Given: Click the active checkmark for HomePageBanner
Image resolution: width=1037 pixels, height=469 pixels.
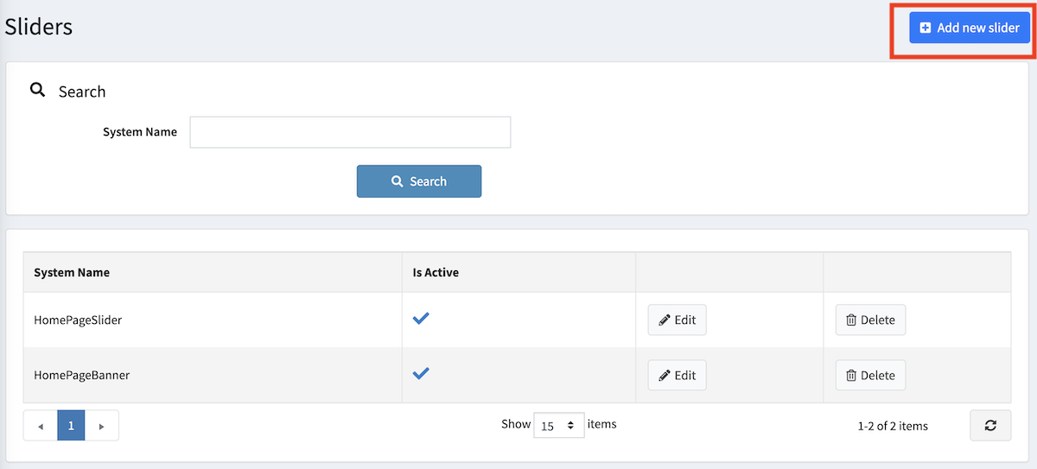Looking at the screenshot, I should click(x=421, y=374).
